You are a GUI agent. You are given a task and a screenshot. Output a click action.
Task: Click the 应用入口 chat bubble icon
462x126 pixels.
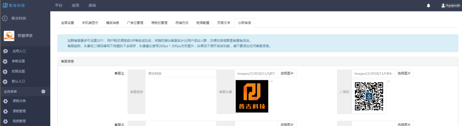pyautogui.click(x=5, y=51)
